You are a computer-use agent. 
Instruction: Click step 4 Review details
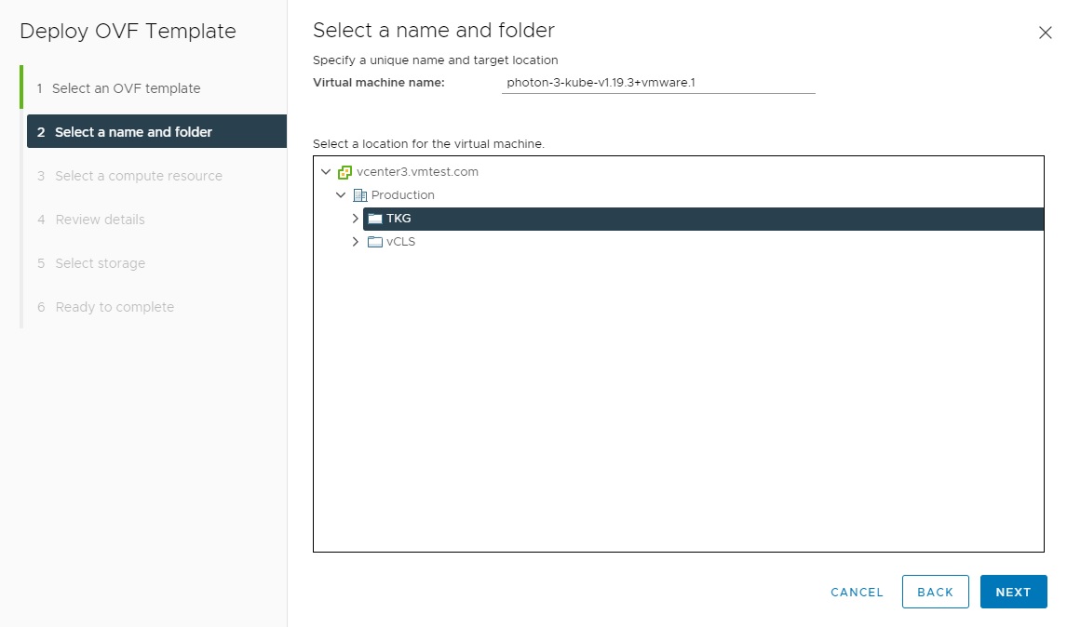[x=100, y=220]
